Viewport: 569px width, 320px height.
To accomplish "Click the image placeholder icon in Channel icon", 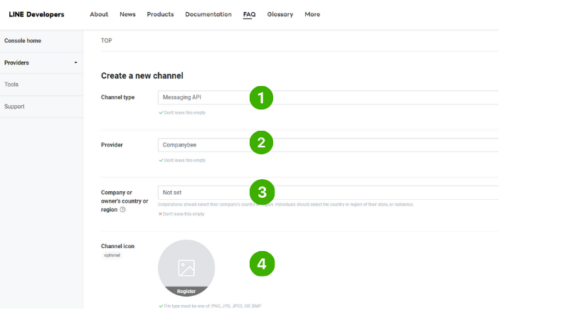I will (x=186, y=267).
